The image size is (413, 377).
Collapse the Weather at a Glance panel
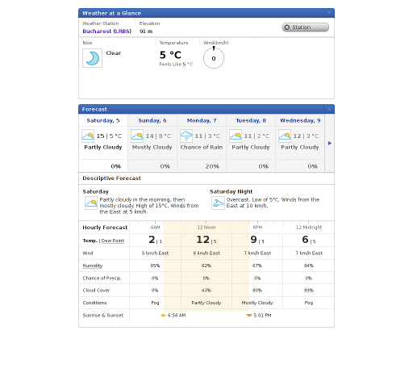(329, 13)
